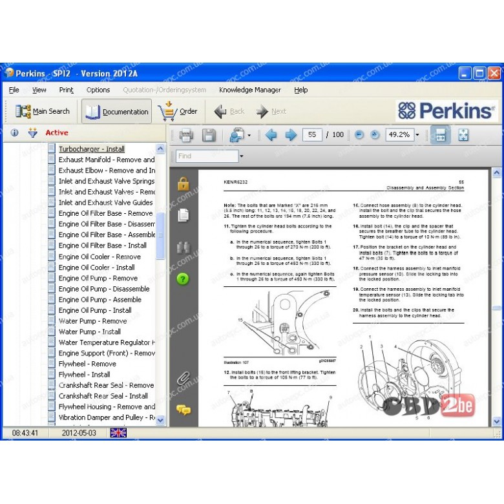Open the File menu
The height and width of the screenshot is (504, 504).
pyautogui.click(x=14, y=90)
